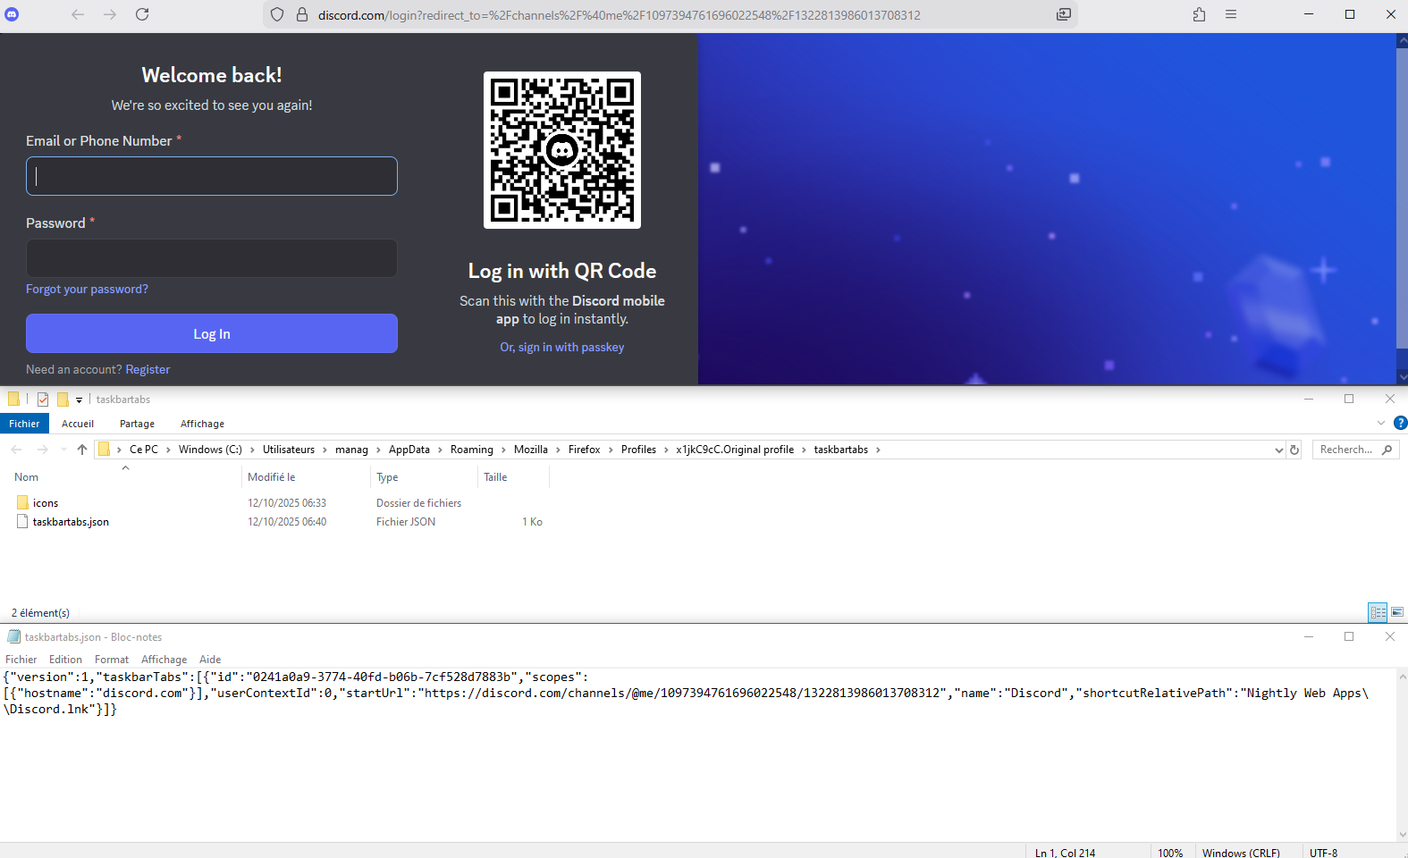Open the address bar history dropdown
The width and height of the screenshot is (1408, 858).
[1278, 450]
